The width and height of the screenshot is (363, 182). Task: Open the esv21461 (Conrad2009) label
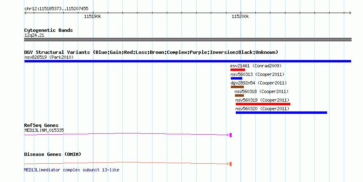[256, 66]
